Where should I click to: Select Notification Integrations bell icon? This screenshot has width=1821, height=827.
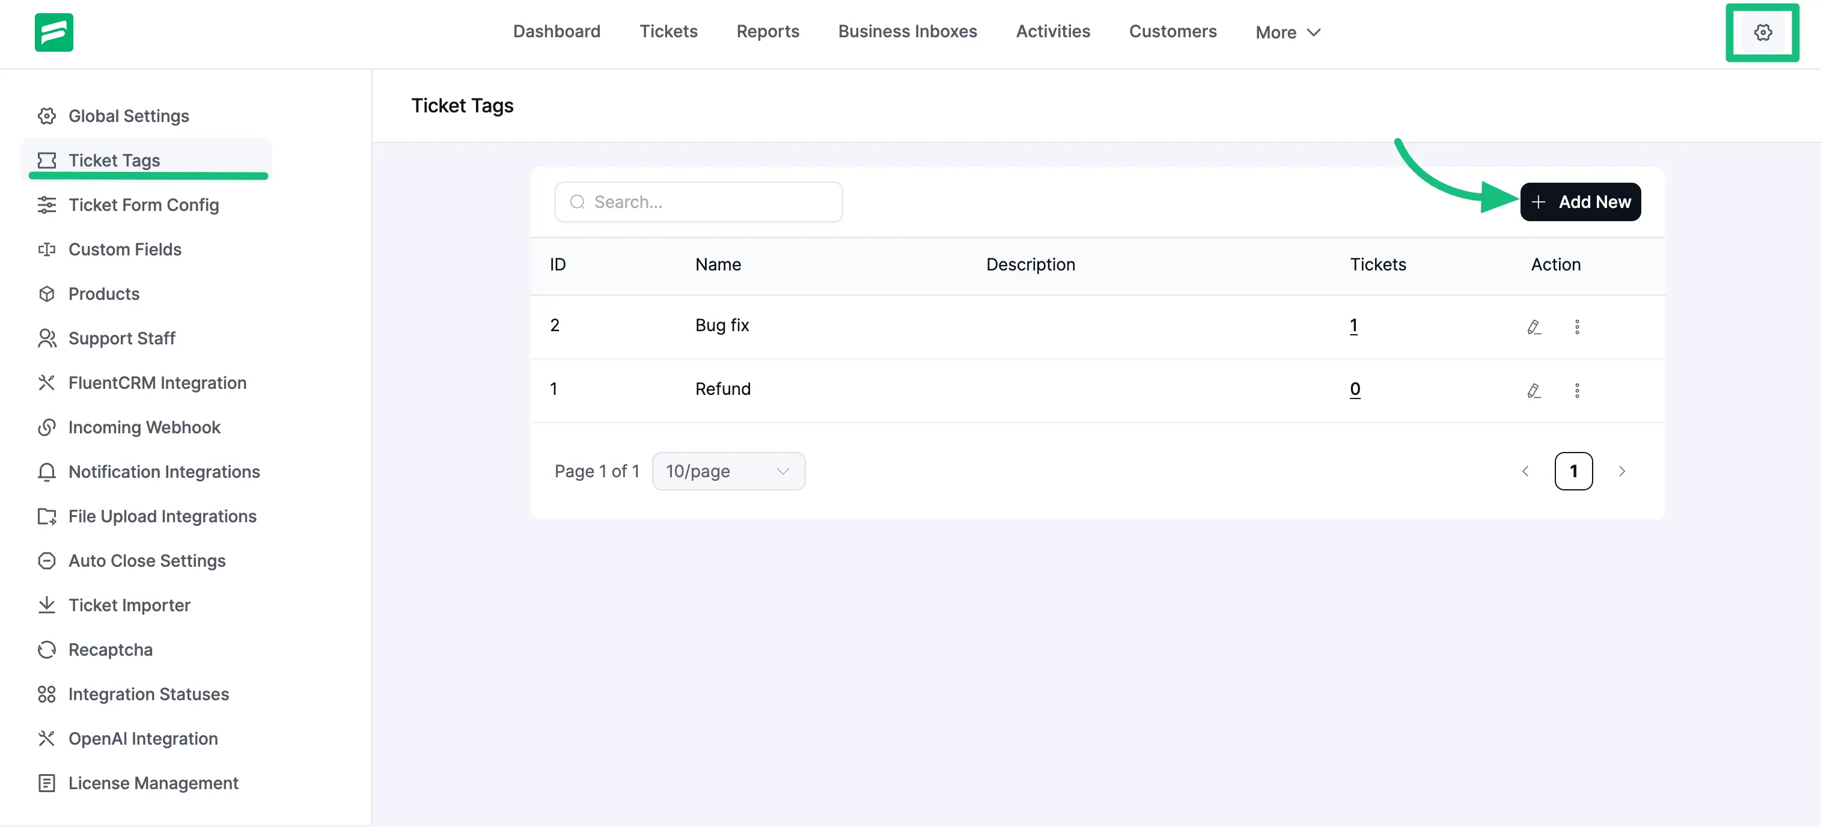pos(47,471)
